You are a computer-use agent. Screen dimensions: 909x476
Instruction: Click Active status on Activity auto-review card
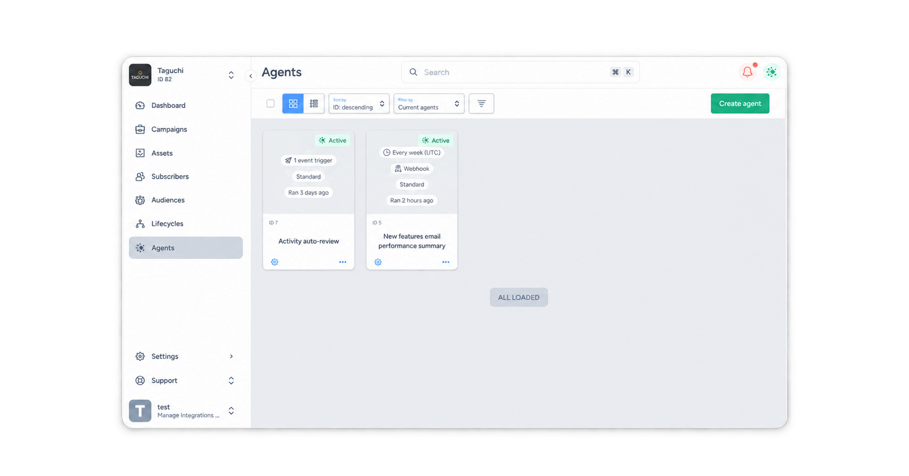coord(333,140)
